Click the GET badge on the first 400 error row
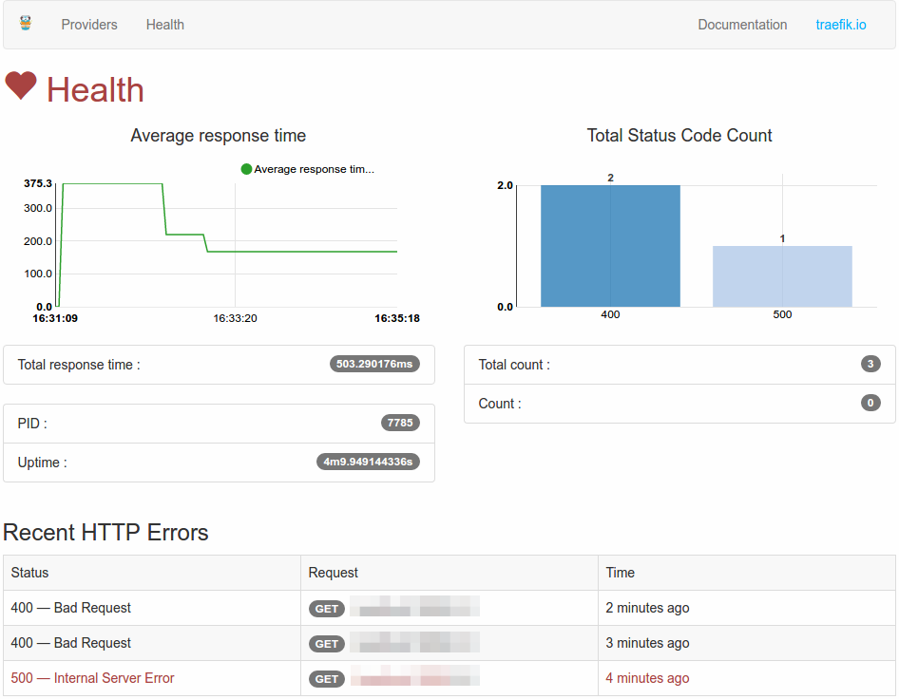This screenshot has width=899, height=699. pos(327,608)
